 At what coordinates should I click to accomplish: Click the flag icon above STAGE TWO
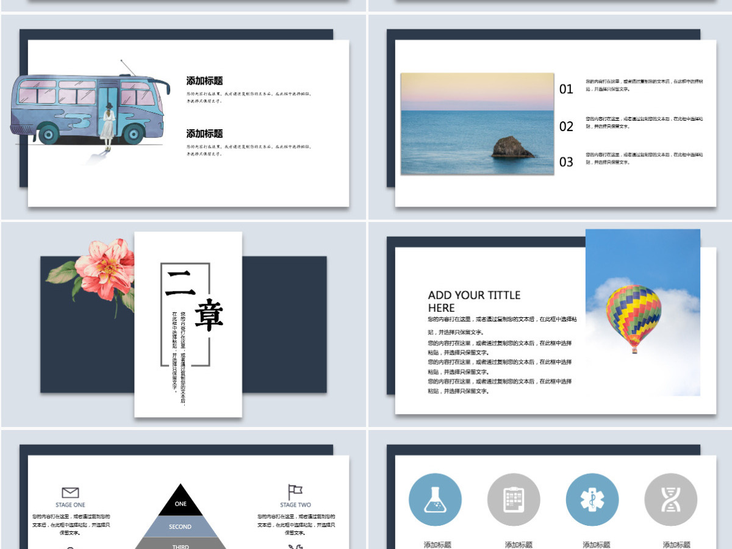[x=295, y=492]
